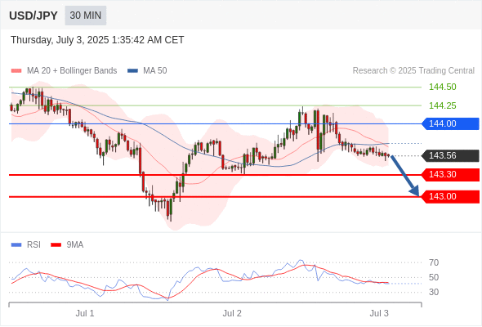Click the RSI 70 level label

click(434, 262)
